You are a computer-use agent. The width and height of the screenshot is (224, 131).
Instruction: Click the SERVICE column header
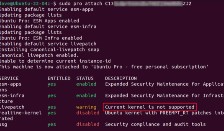(9, 78)
